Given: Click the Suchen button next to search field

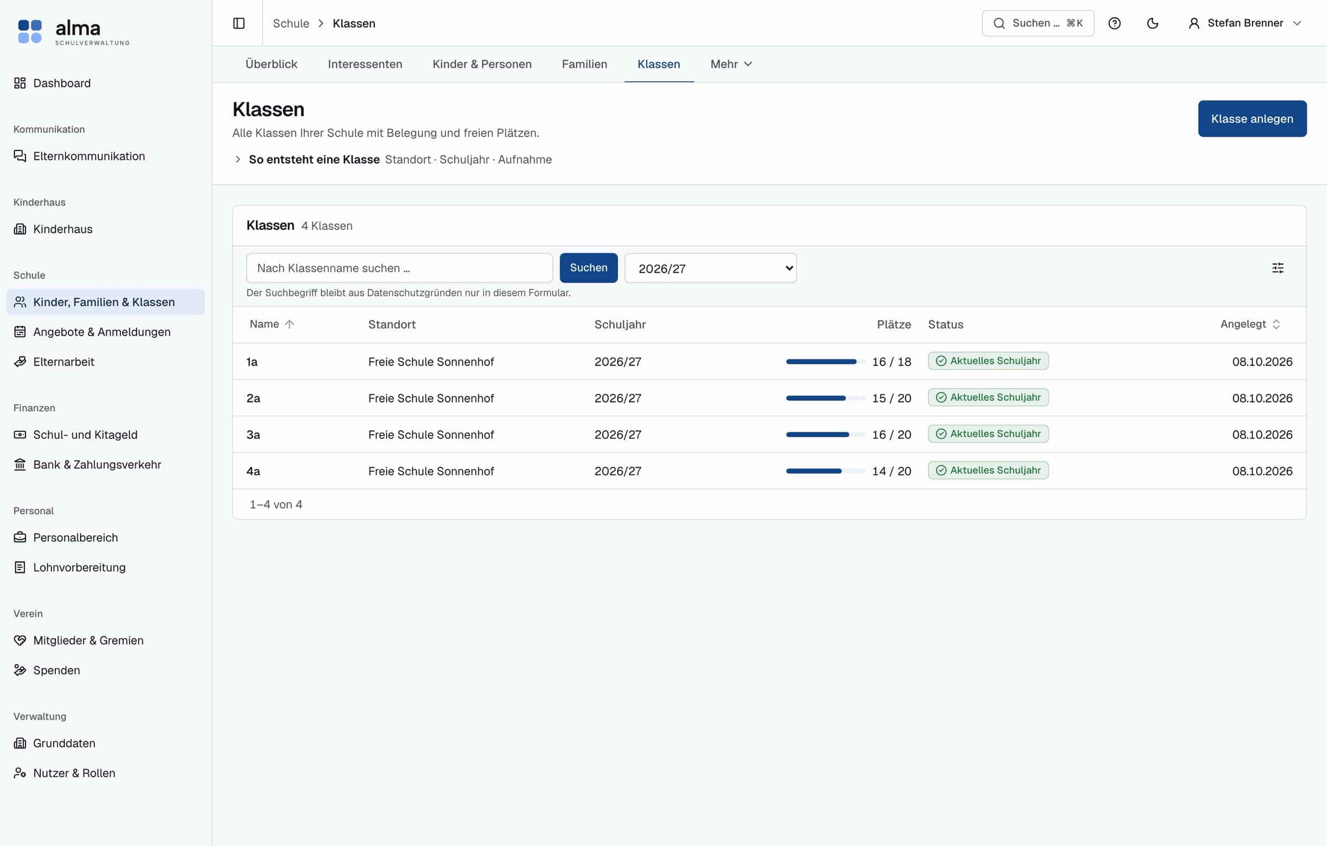Looking at the screenshot, I should [588, 268].
